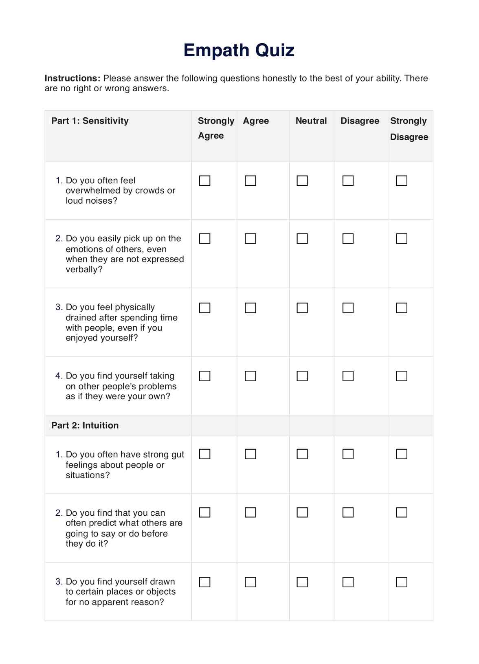The image size is (479, 664).
Task: Tick Disagree for feeling physically drained question
Action: (x=348, y=308)
